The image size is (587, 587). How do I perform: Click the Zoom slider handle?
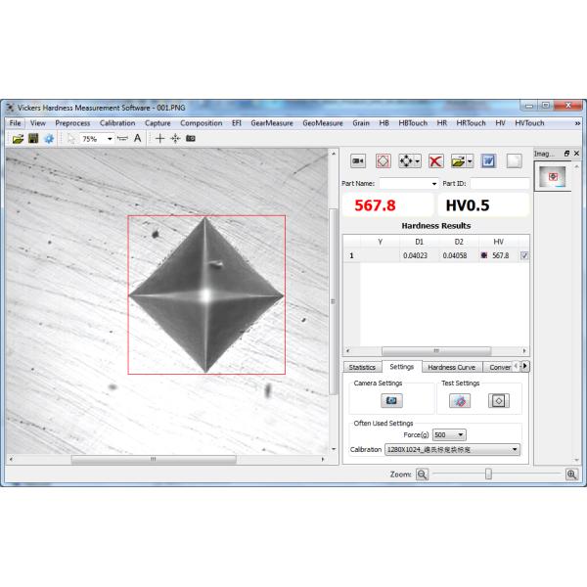point(488,474)
